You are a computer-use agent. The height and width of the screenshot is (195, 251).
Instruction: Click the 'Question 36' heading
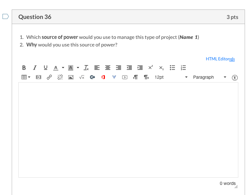(x=35, y=17)
